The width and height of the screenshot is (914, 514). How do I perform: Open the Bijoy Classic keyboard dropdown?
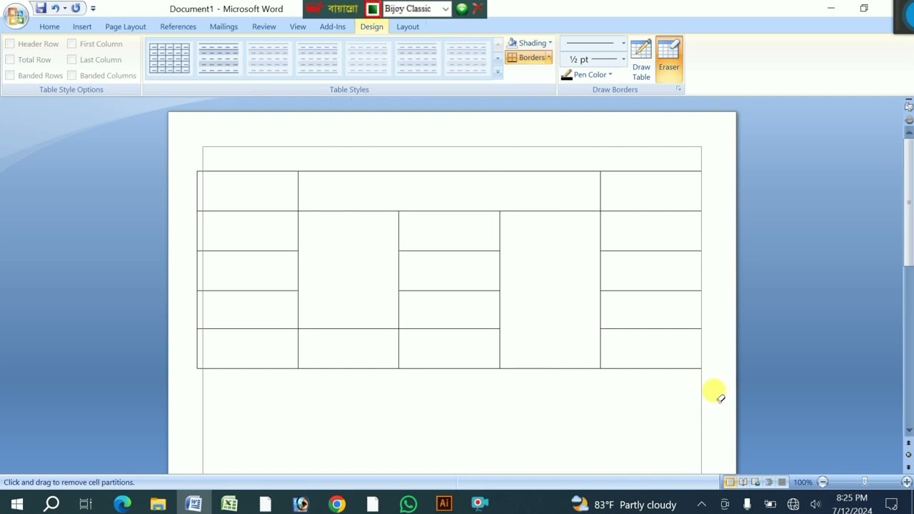point(445,9)
